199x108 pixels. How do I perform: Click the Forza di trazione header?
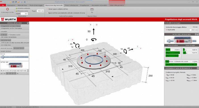tap(173, 45)
